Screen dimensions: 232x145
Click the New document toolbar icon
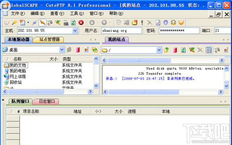point(22,22)
